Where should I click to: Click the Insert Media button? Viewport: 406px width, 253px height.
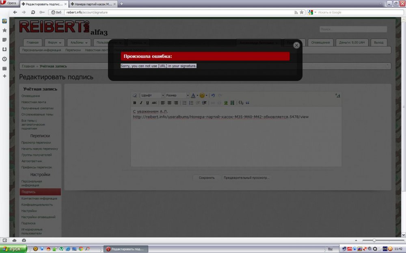point(232,103)
